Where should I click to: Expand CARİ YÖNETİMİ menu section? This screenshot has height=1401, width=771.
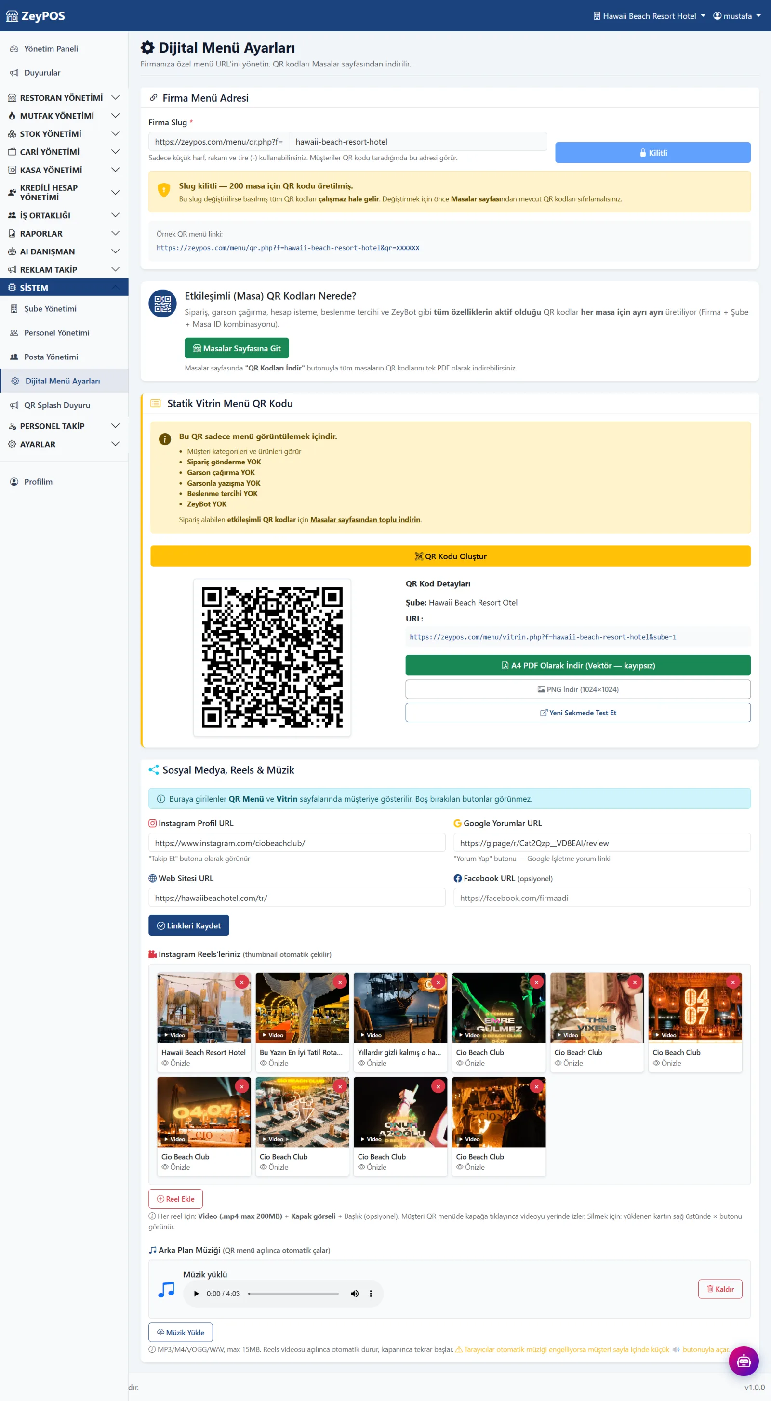pyautogui.click(x=64, y=152)
